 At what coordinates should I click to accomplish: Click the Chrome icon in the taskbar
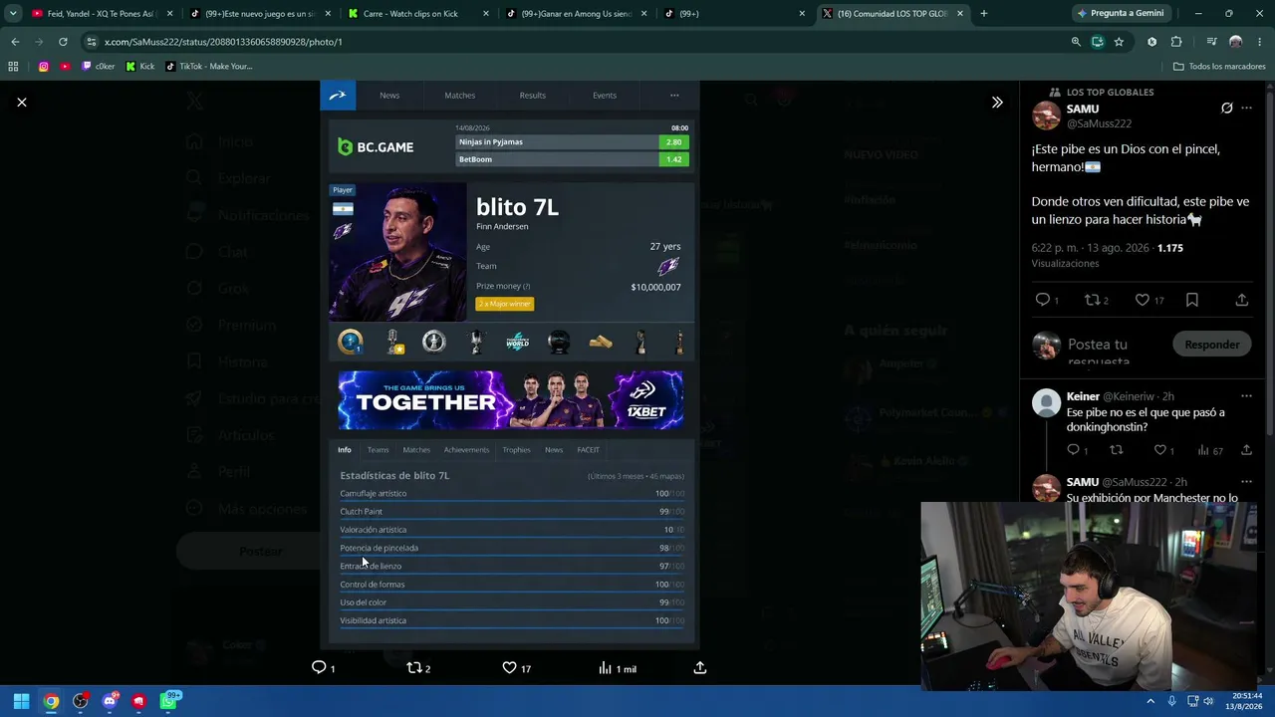click(51, 701)
